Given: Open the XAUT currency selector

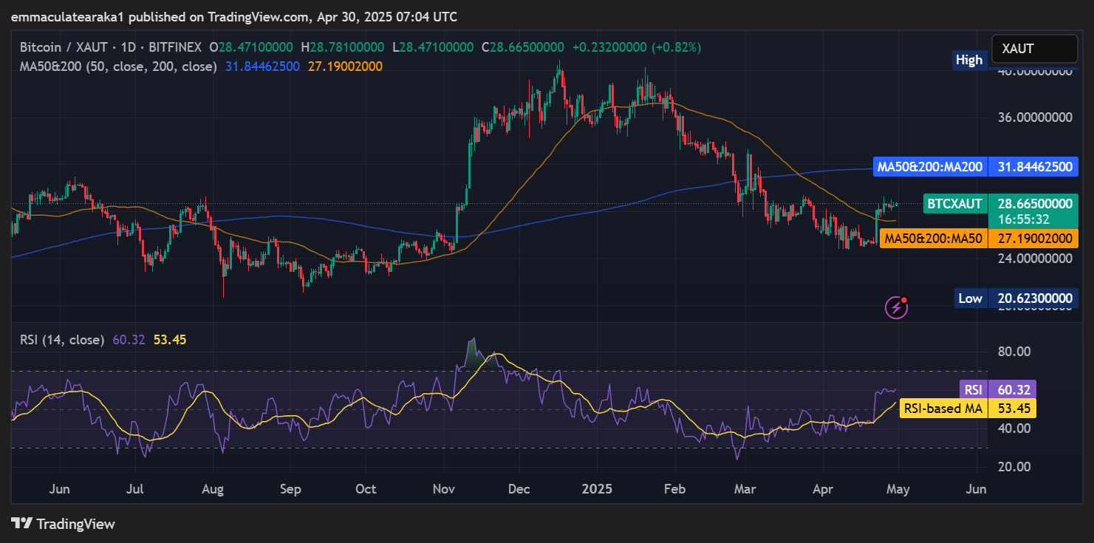Looking at the screenshot, I should (x=1033, y=49).
